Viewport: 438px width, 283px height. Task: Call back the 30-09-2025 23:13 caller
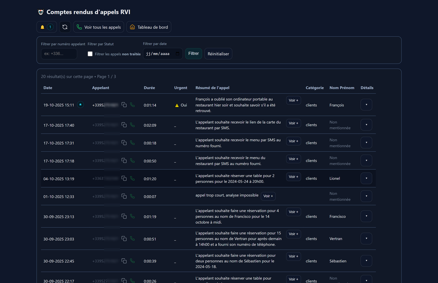pos(132,216)
